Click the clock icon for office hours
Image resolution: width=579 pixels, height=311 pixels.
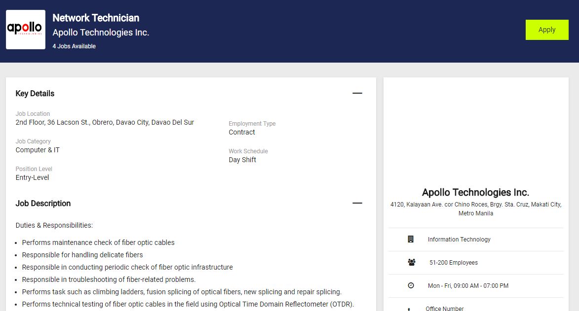tap(411, 285)
